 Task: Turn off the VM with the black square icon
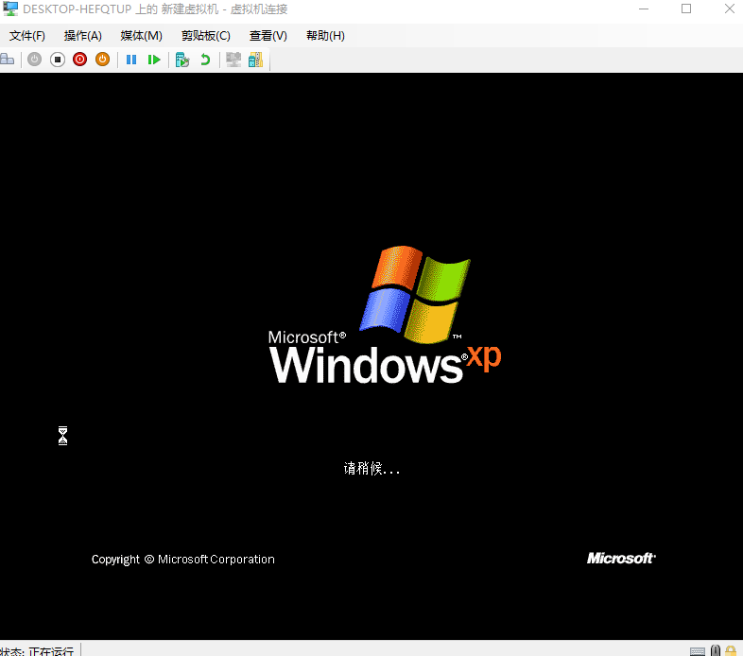click(x=58, y=60)
